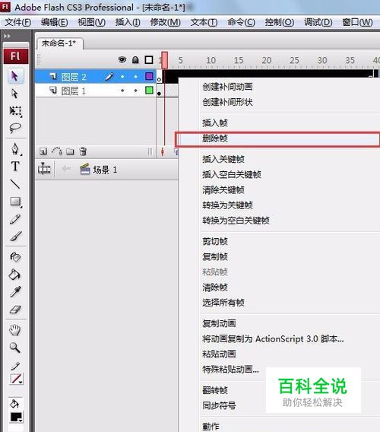Toggle lock dot for 图层 2
Viewport: 380px width, 432px height.
click(135, 77)
